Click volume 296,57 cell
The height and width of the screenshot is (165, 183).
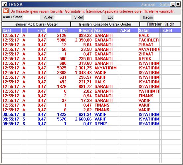(80, 77)
